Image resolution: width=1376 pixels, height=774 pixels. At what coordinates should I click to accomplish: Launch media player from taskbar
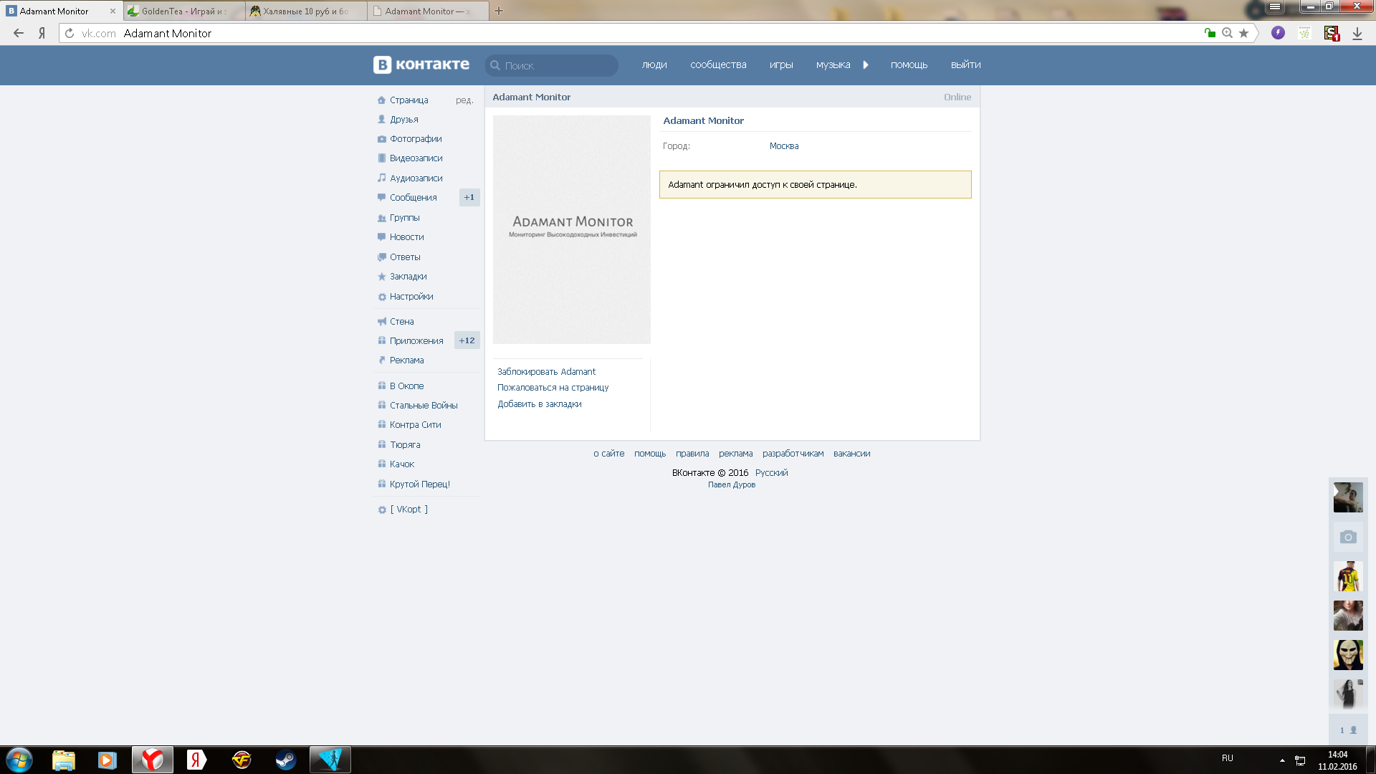107,760
